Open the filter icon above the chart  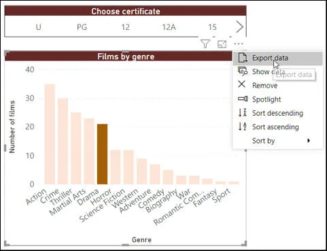click(x=205, y=44)
